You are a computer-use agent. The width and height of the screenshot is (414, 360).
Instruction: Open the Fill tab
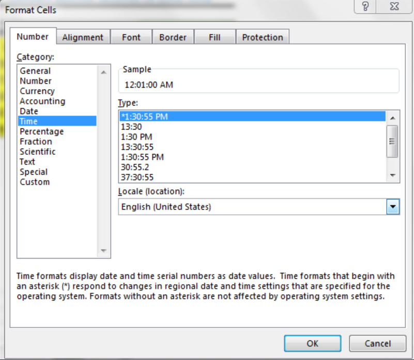tap(214, 36)
